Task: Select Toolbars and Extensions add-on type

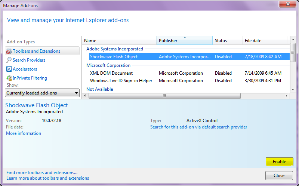Action: [x=42, y=51]
